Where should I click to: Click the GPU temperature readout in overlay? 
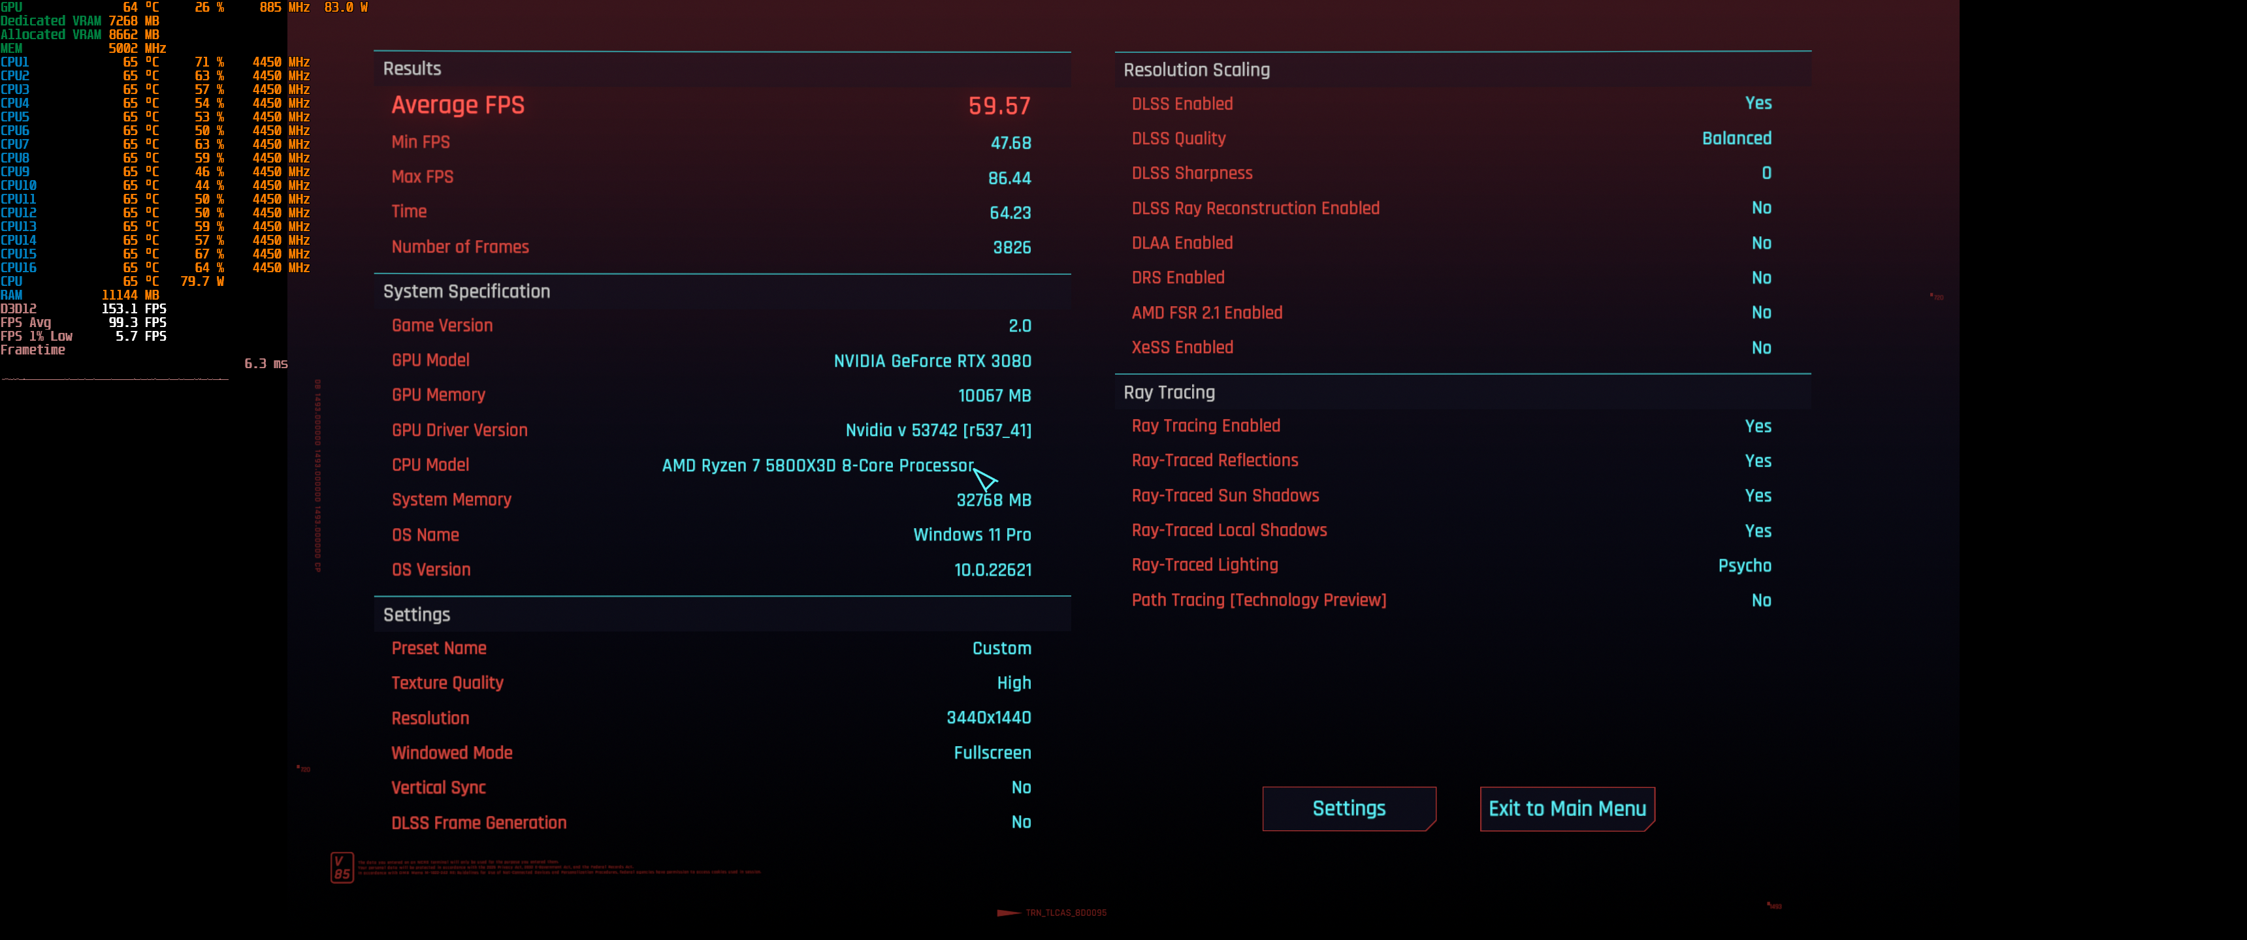pyautogui.click(x=140, y=7)
